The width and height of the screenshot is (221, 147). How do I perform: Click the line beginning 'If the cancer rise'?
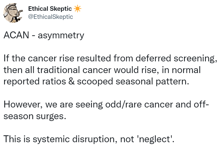110,59
